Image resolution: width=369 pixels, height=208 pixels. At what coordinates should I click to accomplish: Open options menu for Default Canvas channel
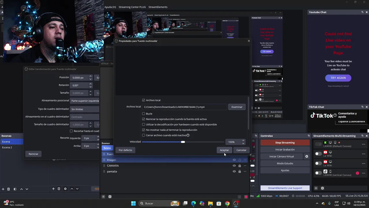[x=364, y=144]
